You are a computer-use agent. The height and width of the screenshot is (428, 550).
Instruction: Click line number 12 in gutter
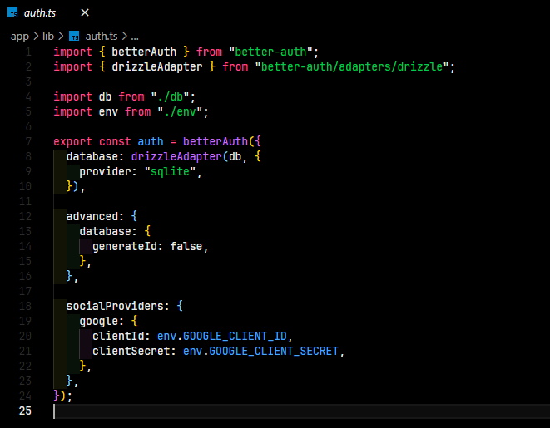[x=25, y=216]
